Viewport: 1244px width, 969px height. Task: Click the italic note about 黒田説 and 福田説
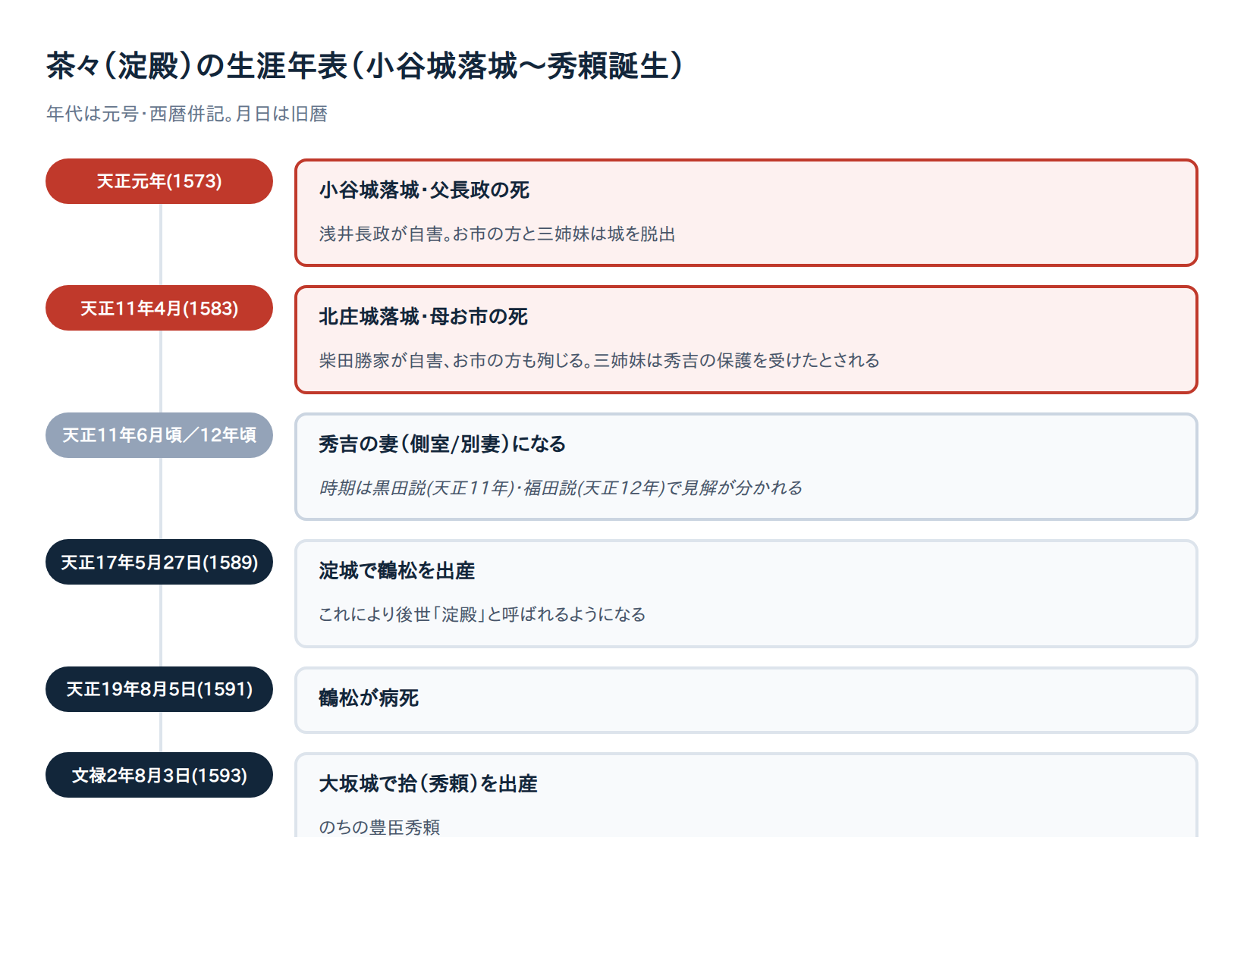[x=561, y=488]
